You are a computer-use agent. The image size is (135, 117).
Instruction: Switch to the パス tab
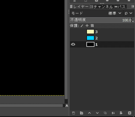[120, 7]
